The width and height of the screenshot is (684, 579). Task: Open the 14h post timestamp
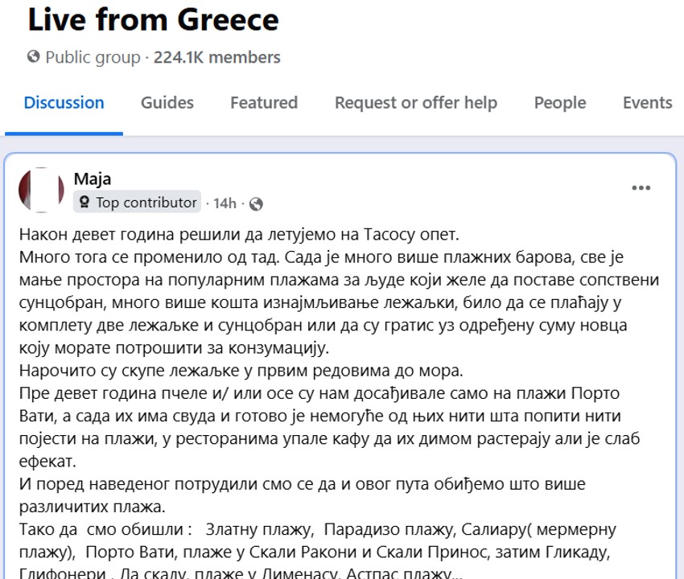[225, 203]
